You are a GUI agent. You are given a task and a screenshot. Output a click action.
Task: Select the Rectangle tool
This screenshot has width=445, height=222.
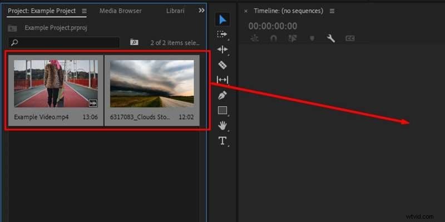[x=222, y=110]
